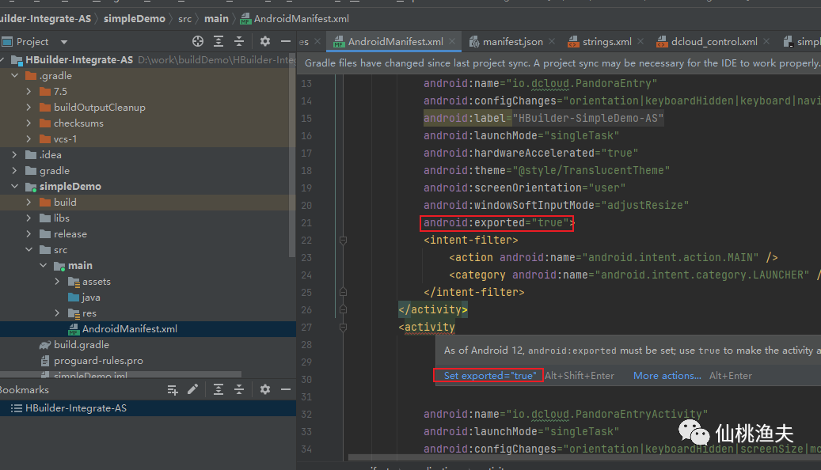The image size is (821, 470).
Task: Click the locate/select opened file target icon
Action: pos(197,41)
